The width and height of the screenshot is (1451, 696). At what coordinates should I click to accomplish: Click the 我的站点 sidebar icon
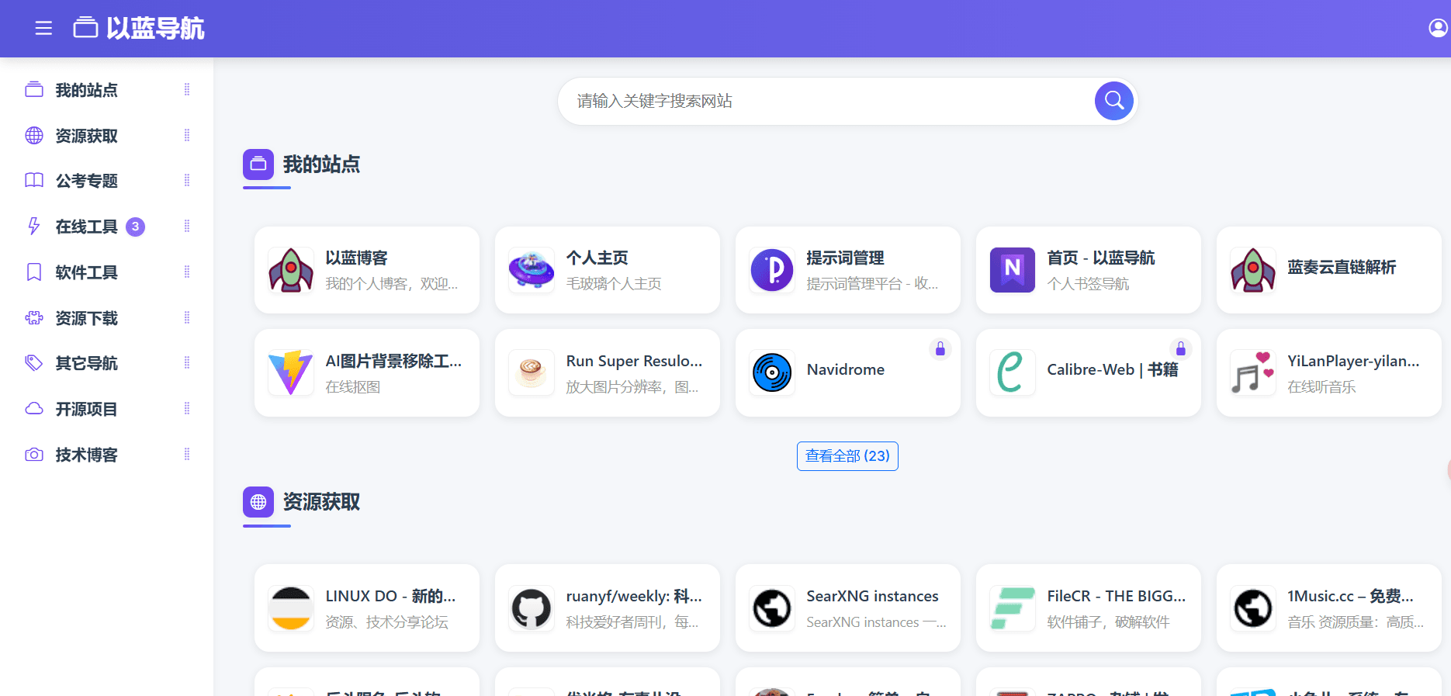[34, 90]
